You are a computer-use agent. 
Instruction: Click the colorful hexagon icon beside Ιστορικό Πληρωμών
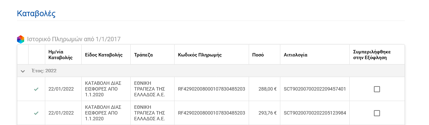(x=21, y=40)
